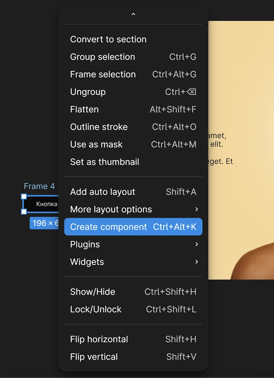Screen dimensions: 274x378
Task: Click Add auto layout
Action: tap(103, 192)
